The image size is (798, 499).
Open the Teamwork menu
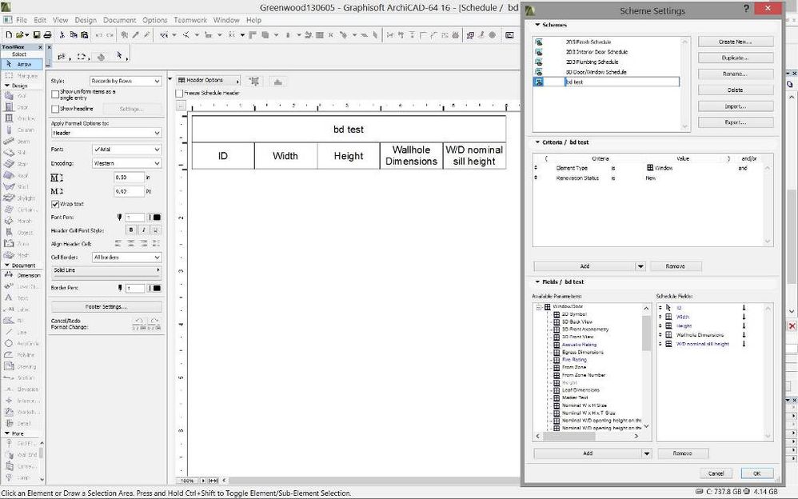tap(190, 20)
